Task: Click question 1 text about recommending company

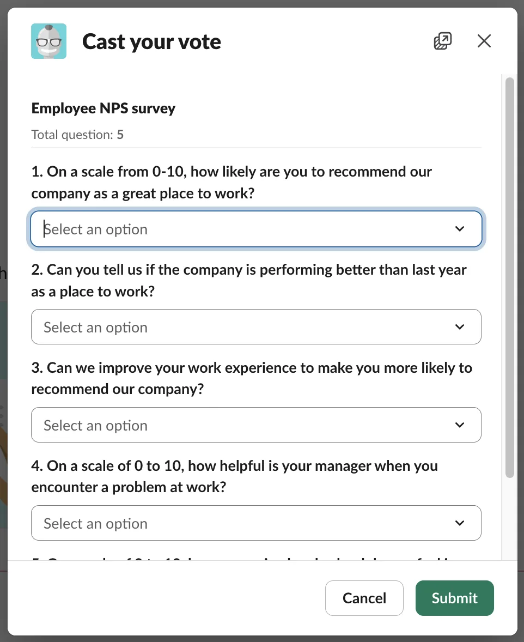Action: click(231, 182)
